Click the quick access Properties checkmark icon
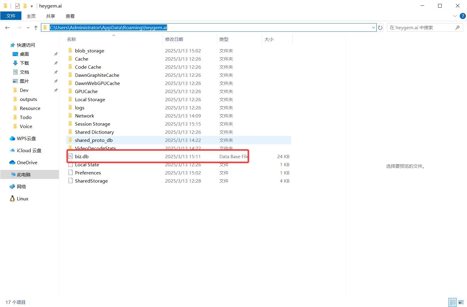 [x=17, y=6]
